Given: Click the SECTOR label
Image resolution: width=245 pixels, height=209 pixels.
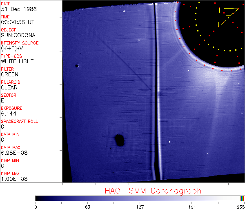Looking at the screenshot, I should [x=9, y=95].
